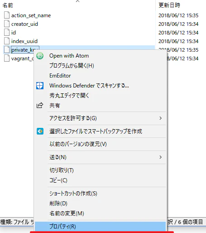Select the vagrant file name
This screenshot has height=233, width=206.
23,58
